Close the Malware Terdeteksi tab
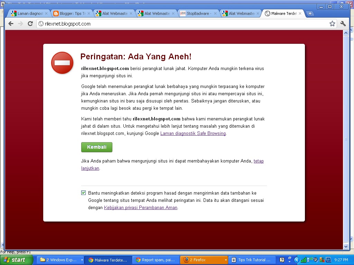Screen dimensions: 354x265 (x=300, y=13)
